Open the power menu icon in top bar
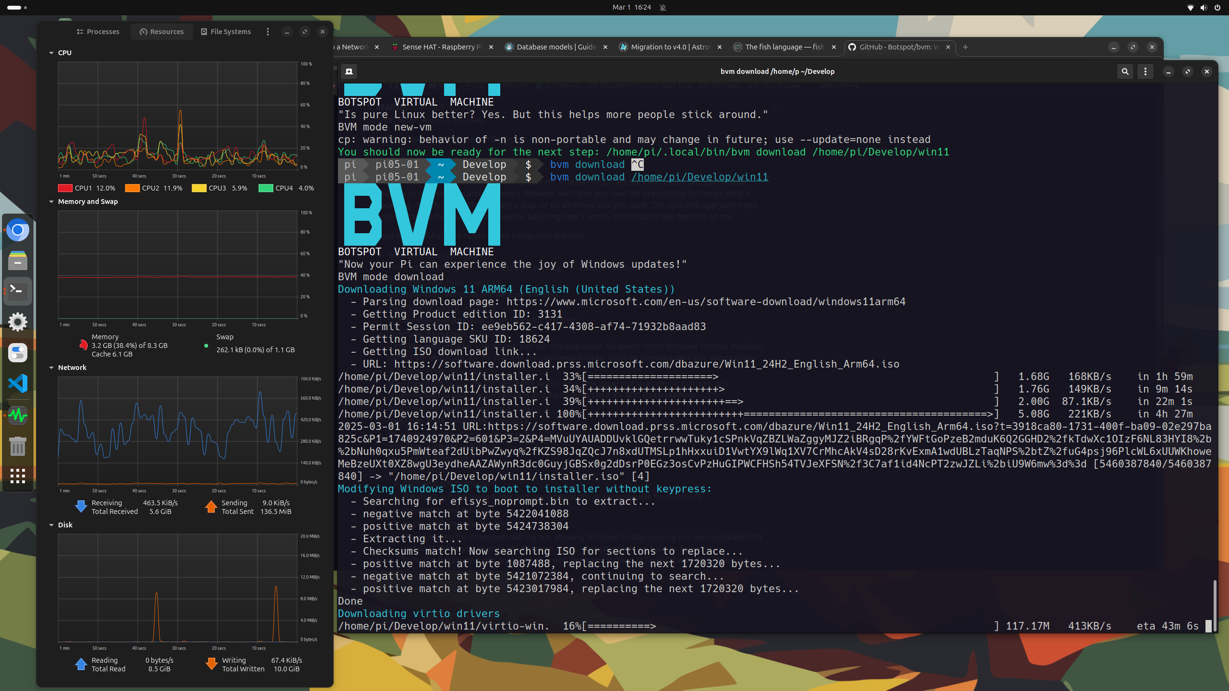Image resolution: width=1229 pixels, height=691 pixels. 1217,7
